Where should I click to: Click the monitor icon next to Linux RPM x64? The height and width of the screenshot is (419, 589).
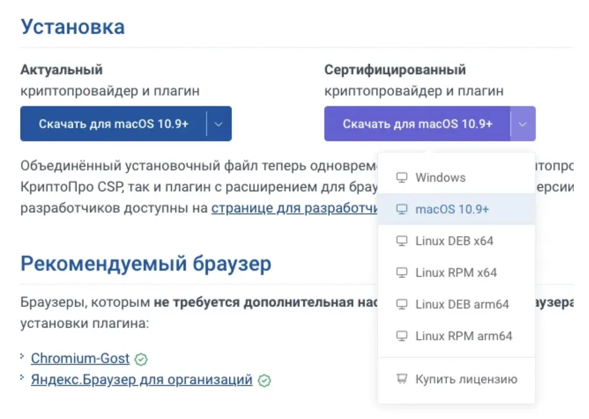click(402, 273)
